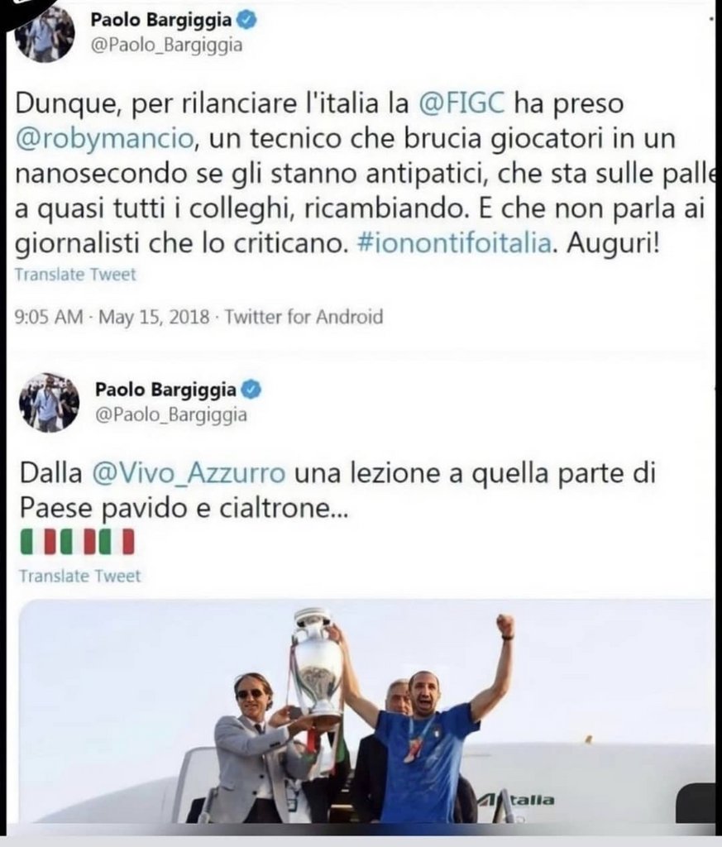Viewport: 722px width, 847px height.
Task: Click the Italian flag emojis
Action: pos(77,543)
